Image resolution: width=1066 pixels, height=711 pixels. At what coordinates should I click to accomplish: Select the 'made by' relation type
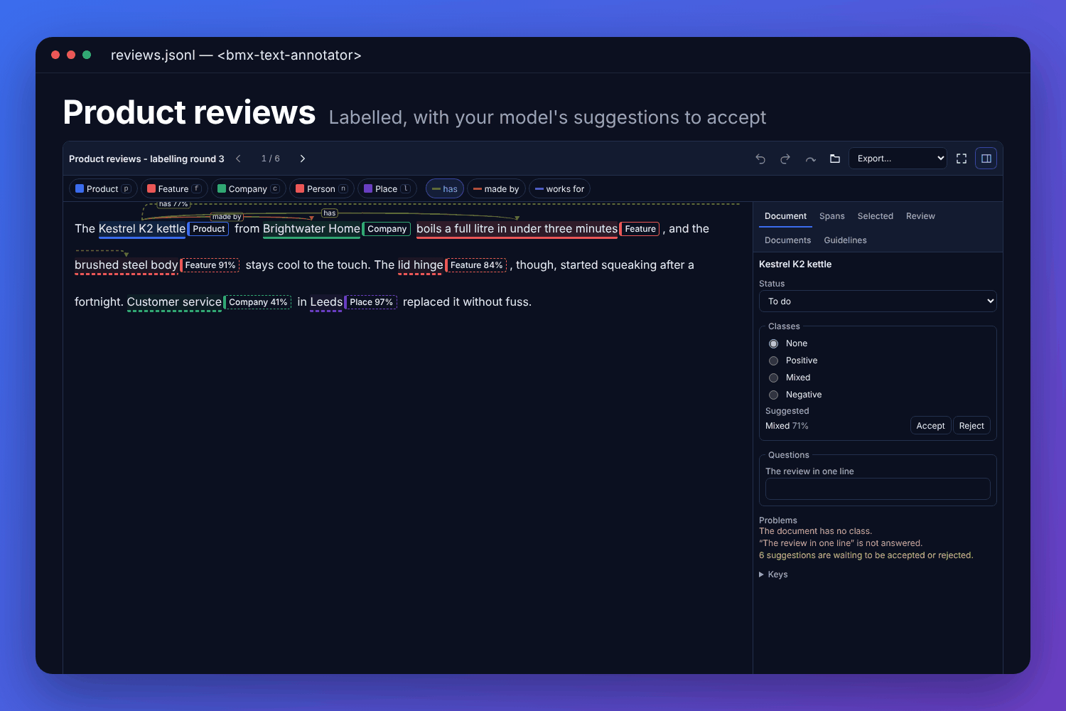click(x=496, y=189)
